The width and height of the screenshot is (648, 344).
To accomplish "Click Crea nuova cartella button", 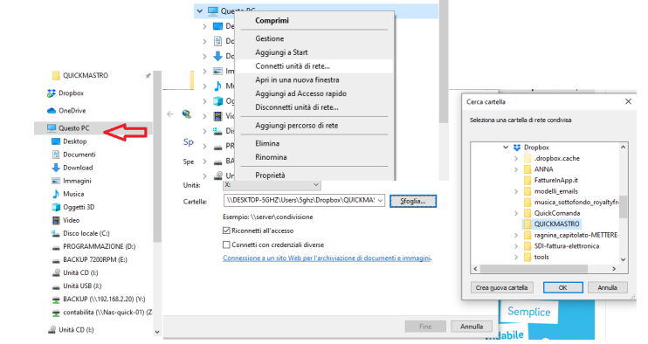I will pos(501,287).
